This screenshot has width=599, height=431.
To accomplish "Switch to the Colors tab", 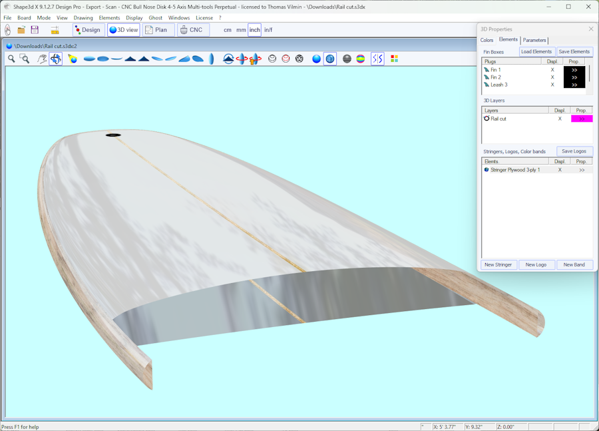I will click(487, 40).
